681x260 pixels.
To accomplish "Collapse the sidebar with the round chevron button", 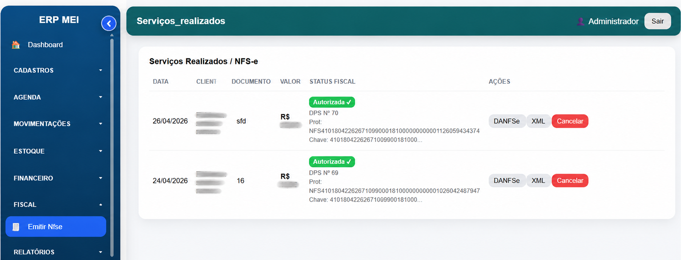I will click(109, 23).
